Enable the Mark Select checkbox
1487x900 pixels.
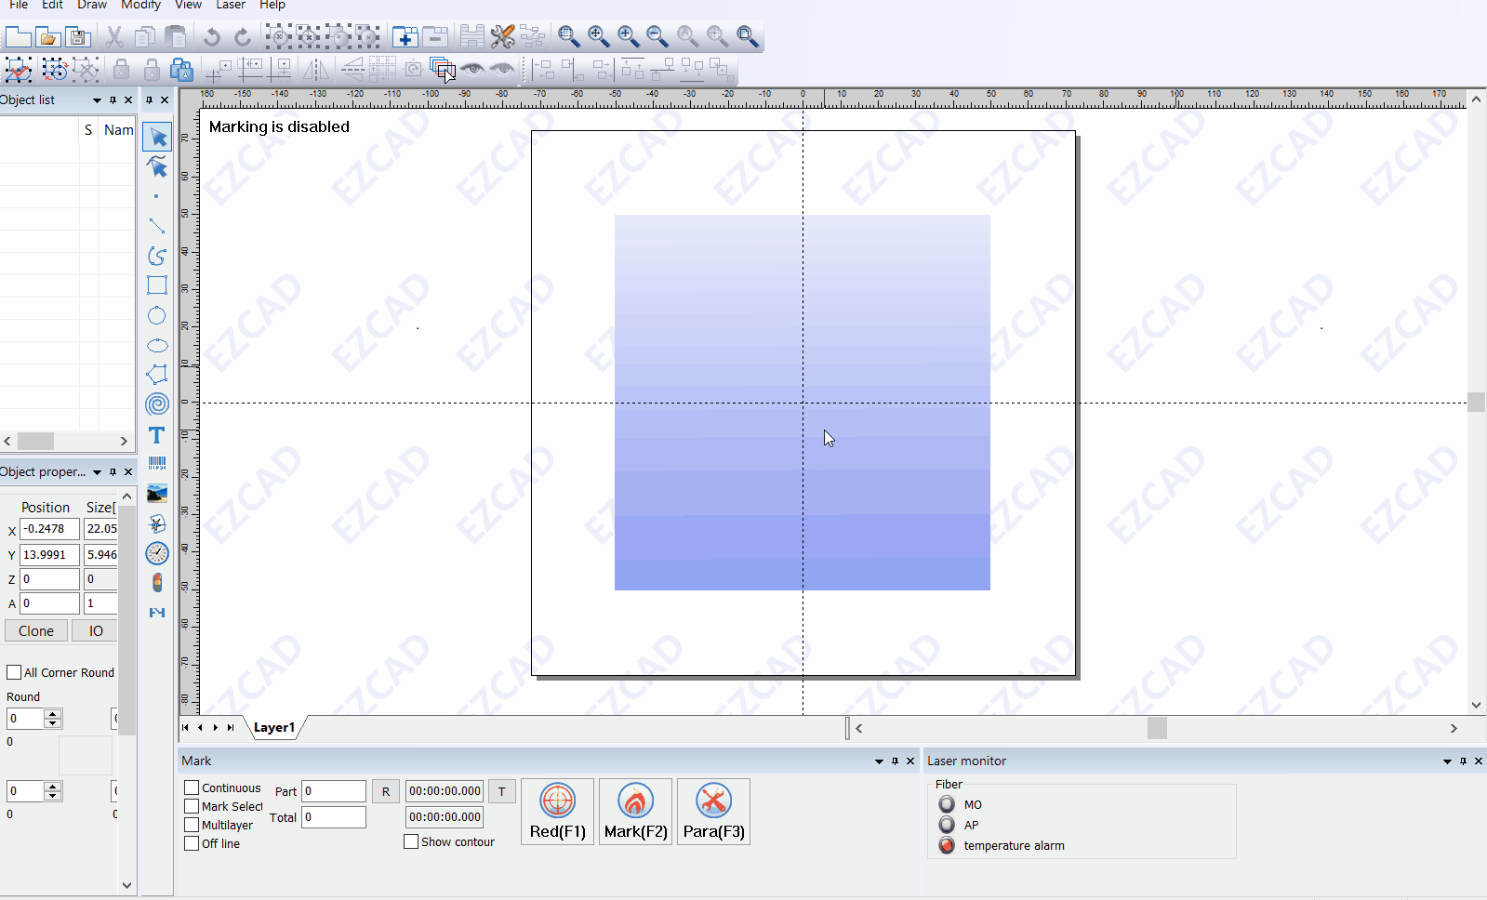(192, 806)
